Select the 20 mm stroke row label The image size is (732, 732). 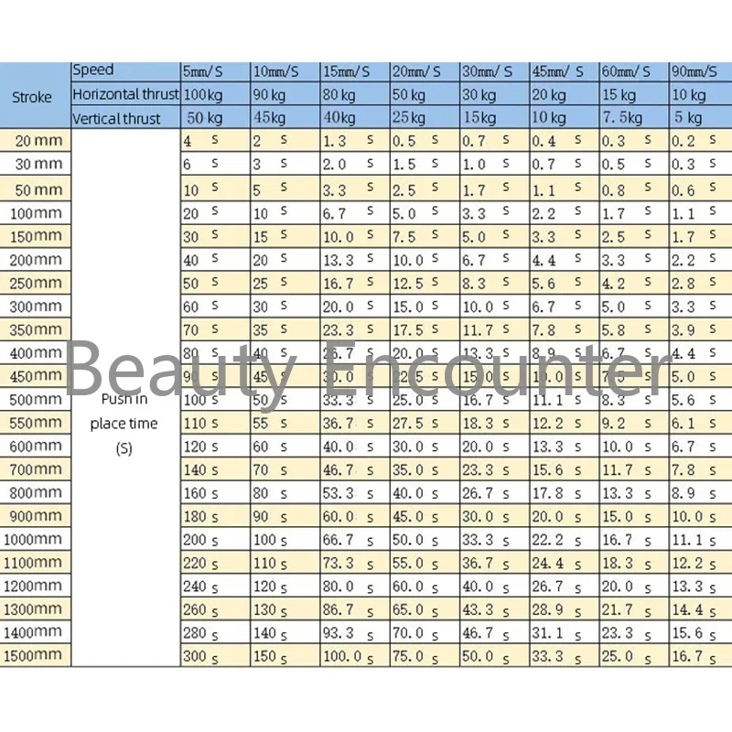[x=35, y=140]
